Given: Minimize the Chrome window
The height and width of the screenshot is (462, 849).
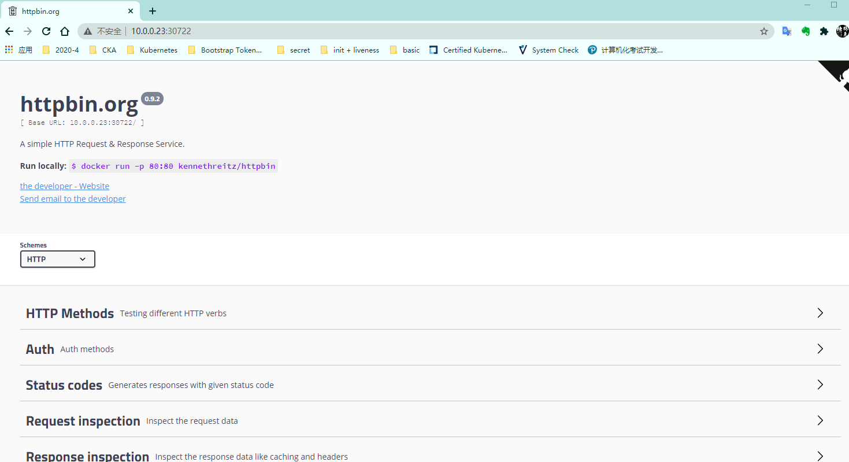Looking at the screenshot, I should (807, 5).
